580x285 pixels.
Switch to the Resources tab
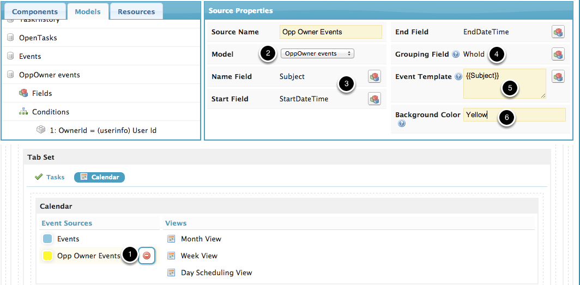point(136,11)
